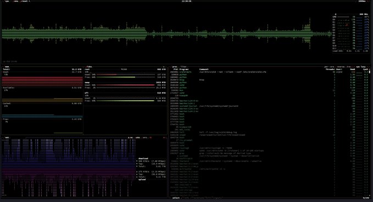Click the proc list scroll-down arrow

point(370,195)
